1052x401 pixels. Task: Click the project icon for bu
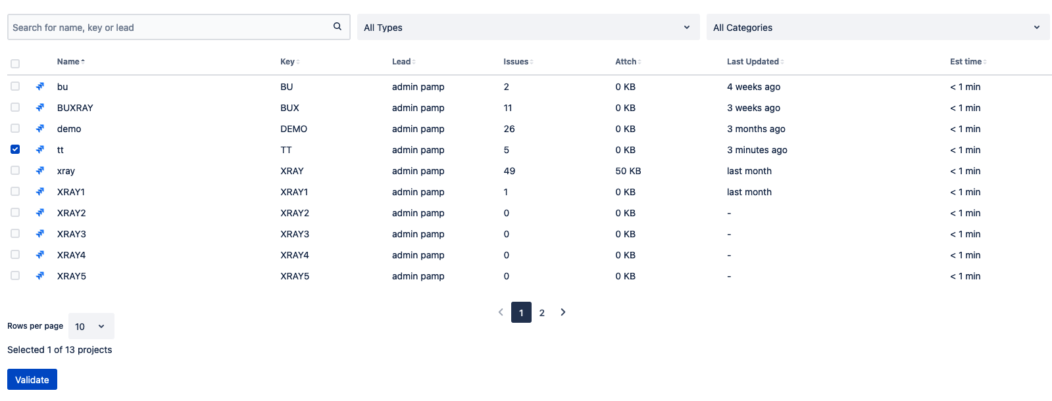pos(40,87)
